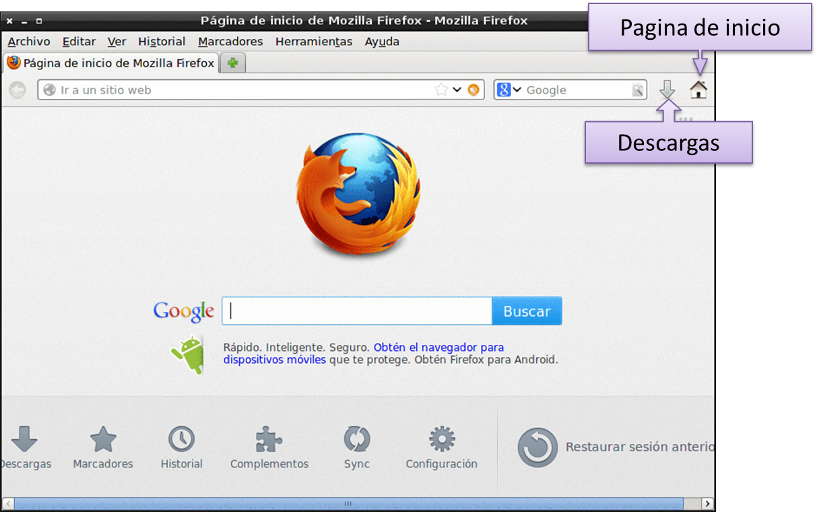Click the Firefox logo image
Viewport: 817px width, 512px height.
tap(358, 195)
